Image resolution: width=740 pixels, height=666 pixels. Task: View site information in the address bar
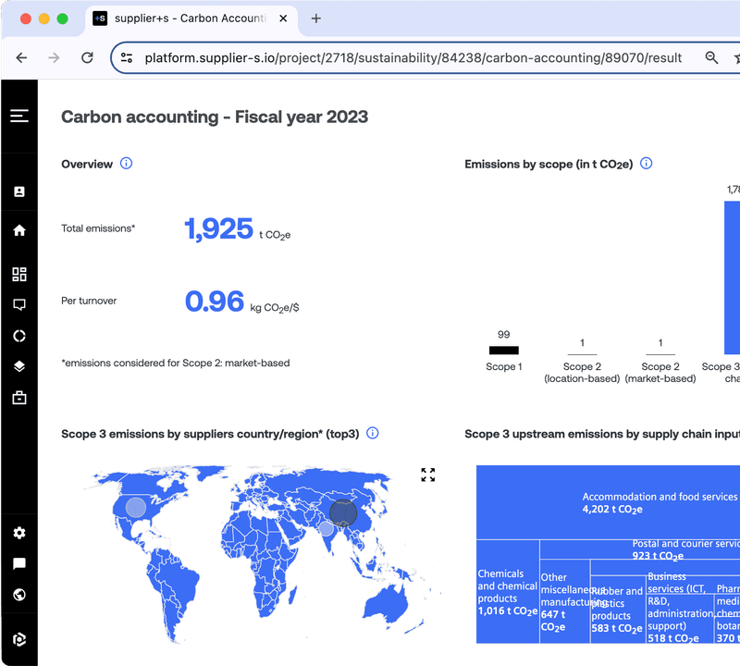click(x=127, y=58)
